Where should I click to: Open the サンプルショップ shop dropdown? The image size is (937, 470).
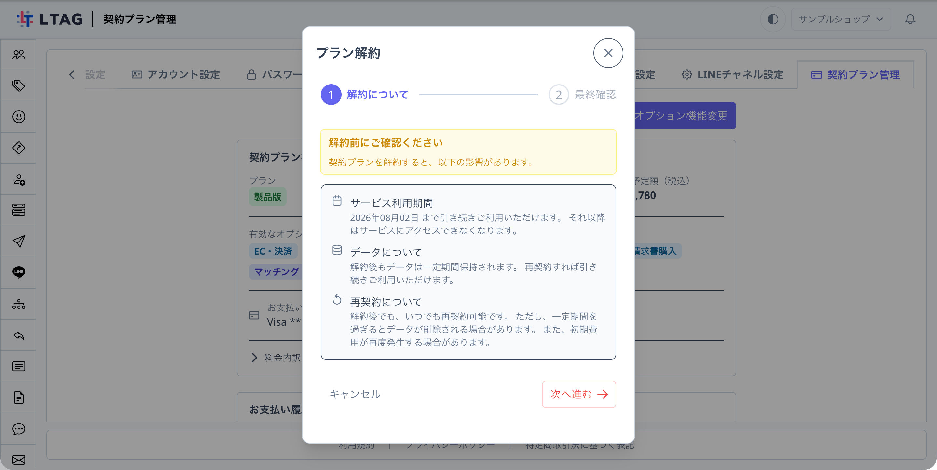(841, 19)
